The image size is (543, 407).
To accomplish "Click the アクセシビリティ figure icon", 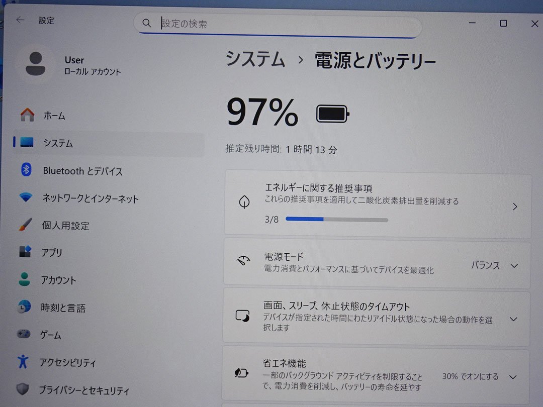I will pos(23,362).
